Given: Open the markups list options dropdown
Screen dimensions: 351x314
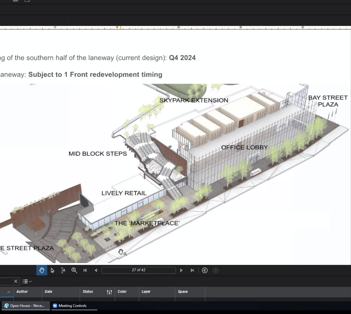Looking at the screenshot, I should [x=27, y=282].
